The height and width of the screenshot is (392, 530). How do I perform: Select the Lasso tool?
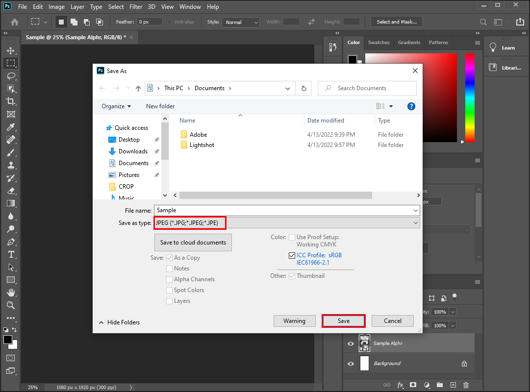(x=10, y=76)
